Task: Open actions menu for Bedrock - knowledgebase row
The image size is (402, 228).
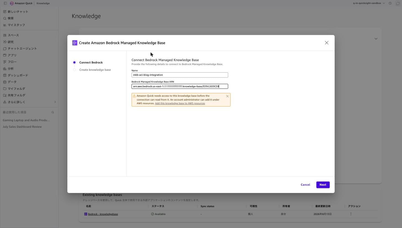Action: [x=351, y=214]
